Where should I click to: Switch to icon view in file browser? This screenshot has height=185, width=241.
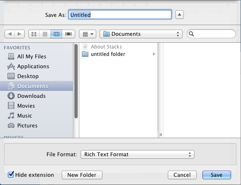tap(34, 34)
